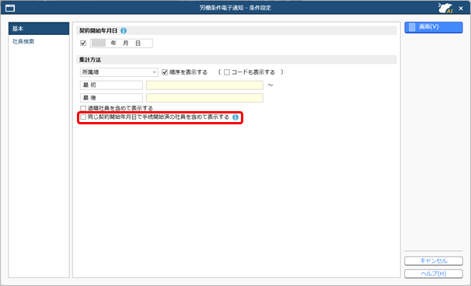Viewport: 471px width, 286px height.
Task: Click the 画面(V) button
Action: pos(434,27)
